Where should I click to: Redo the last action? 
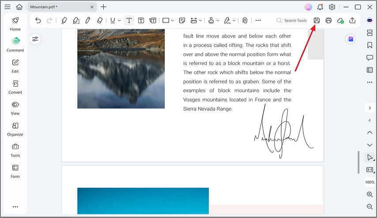tap(49, 20)
